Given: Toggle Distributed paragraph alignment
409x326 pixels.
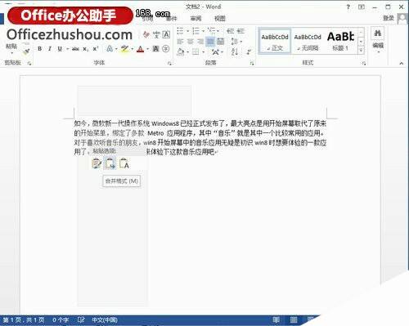Looking at the screenshot, I should (220, 42).
